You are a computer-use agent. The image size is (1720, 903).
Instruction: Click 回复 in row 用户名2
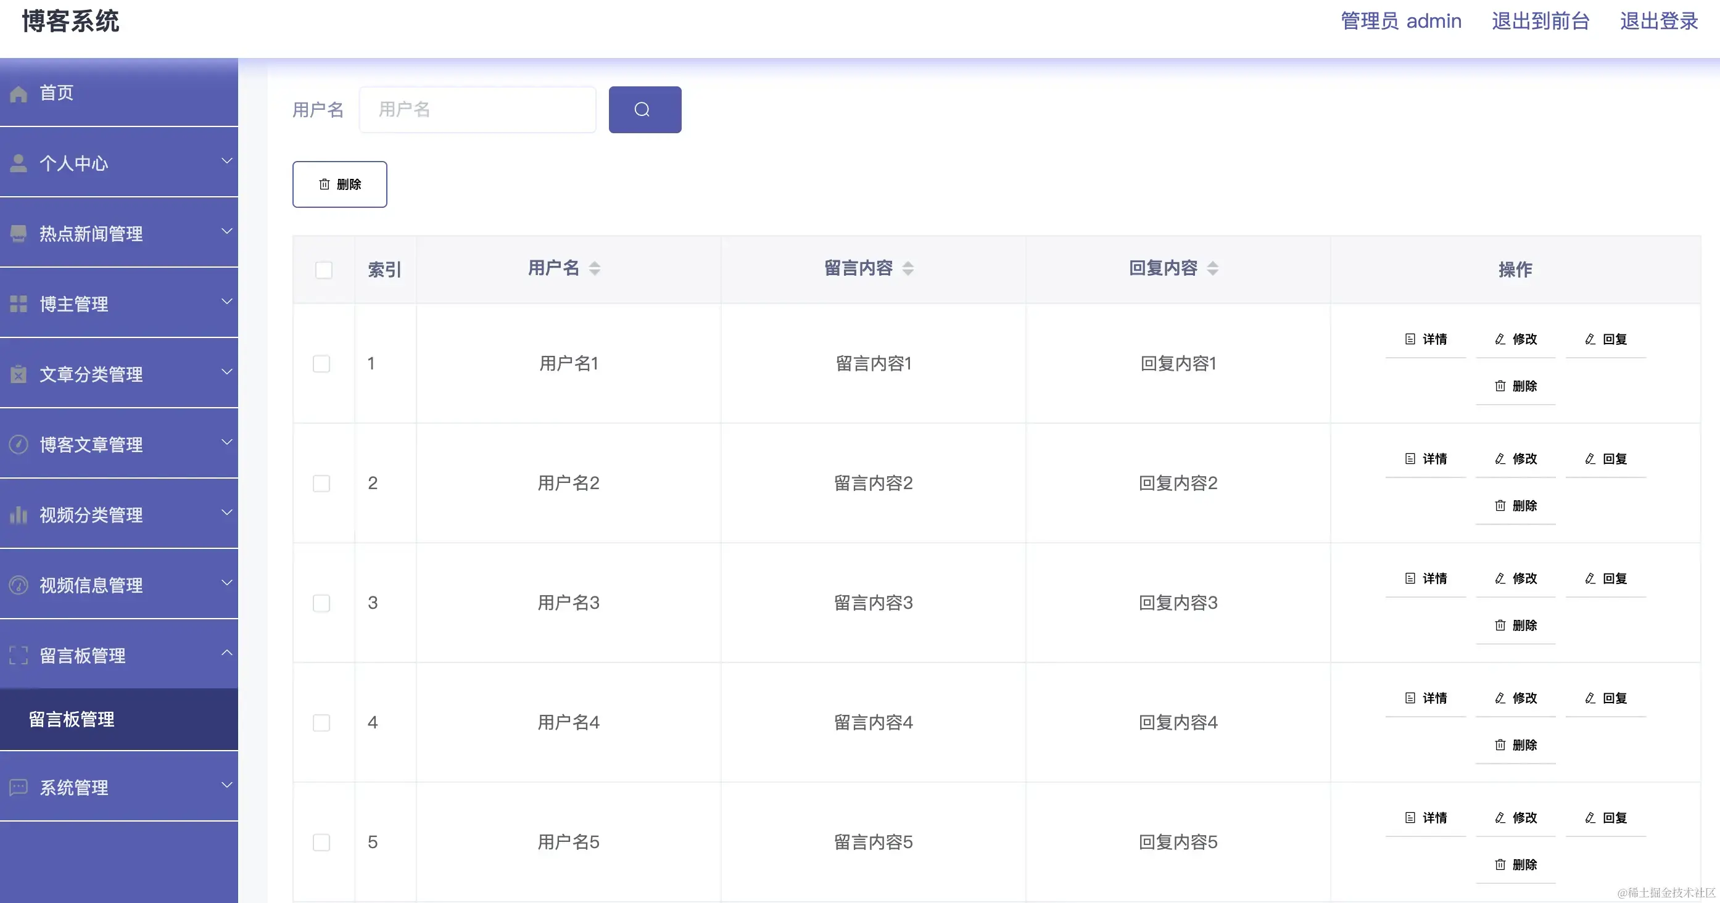[x=1606, y=458]
